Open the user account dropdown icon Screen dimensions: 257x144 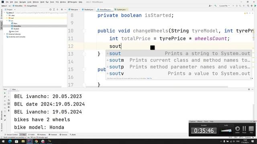[x=210, y=6]
